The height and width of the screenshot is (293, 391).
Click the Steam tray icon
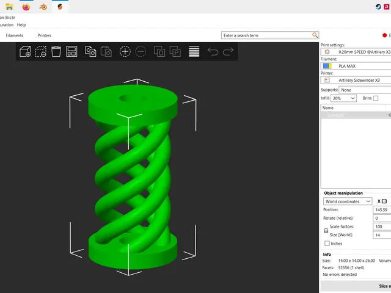(378, 7)
